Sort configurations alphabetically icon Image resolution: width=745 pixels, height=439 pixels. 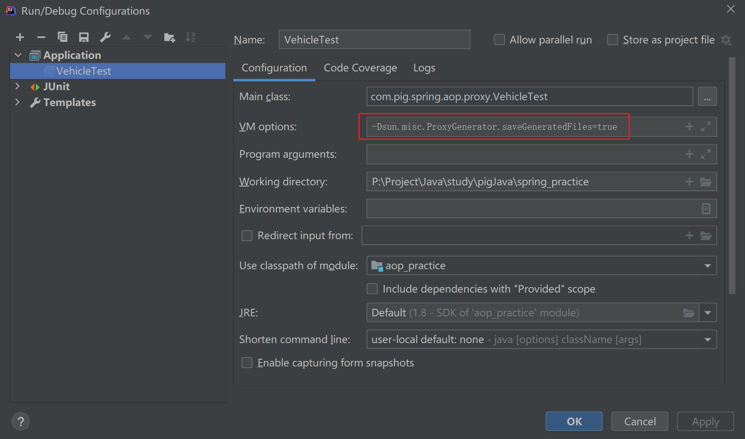[190, 38]
